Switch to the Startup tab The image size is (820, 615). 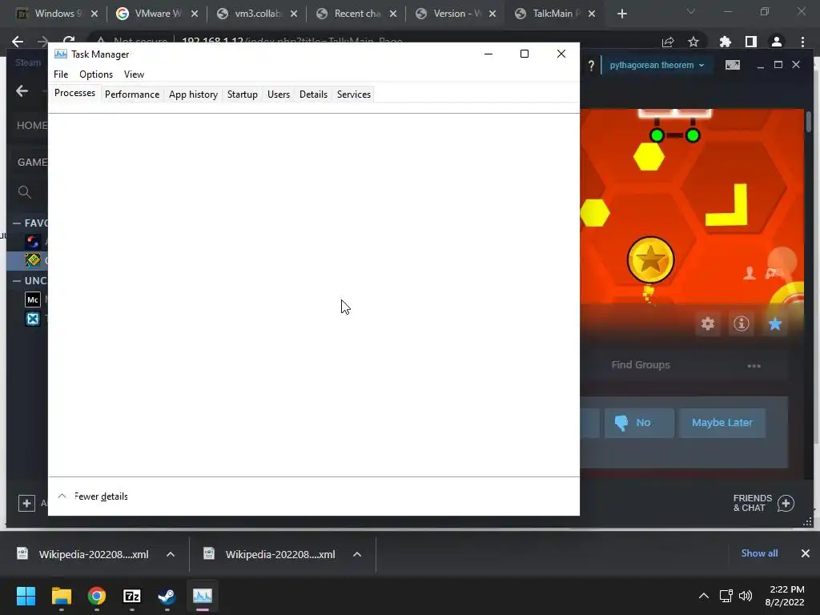[242, 94]
